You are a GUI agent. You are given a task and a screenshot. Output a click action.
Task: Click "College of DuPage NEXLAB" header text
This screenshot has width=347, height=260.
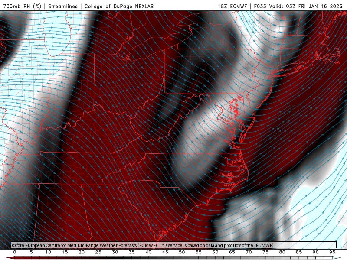click(119, 6)
